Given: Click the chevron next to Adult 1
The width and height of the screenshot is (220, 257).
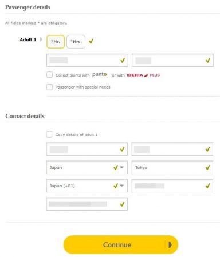Looking at the screenshot, I should coord(41,39).
